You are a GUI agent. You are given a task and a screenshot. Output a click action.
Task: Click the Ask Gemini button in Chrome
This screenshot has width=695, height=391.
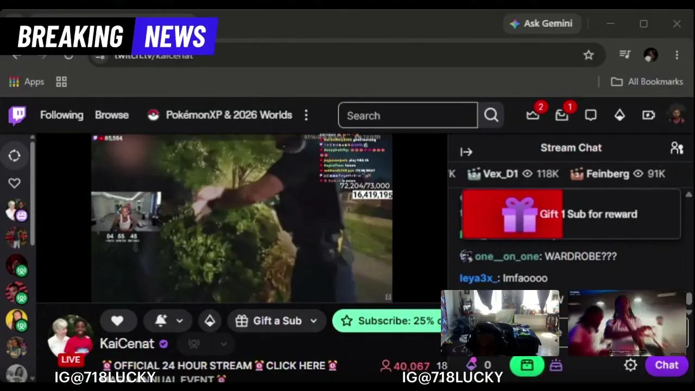point(541,23)
